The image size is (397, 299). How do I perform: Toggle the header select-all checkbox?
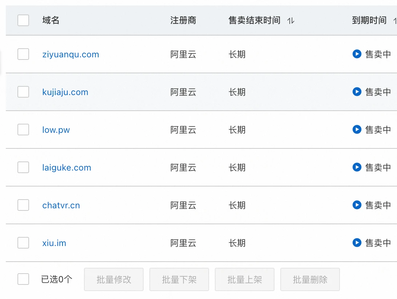click(x=23, y=20)
